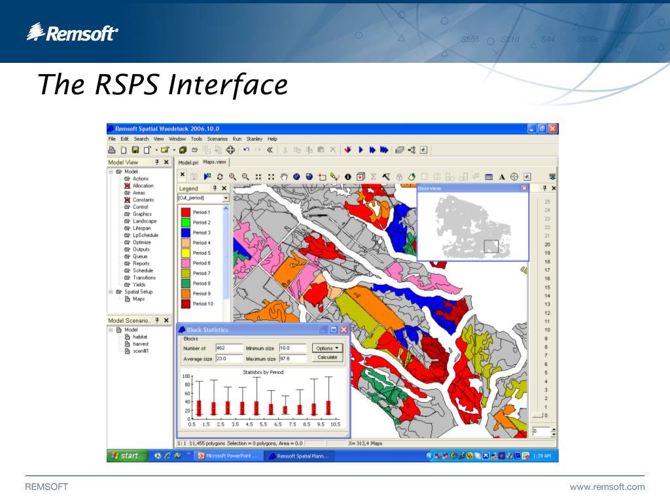The width and height of the screenshot is (670, 503).
Task: Click the layers stack icon in main toolbar
Action: [x=400, y=150]
